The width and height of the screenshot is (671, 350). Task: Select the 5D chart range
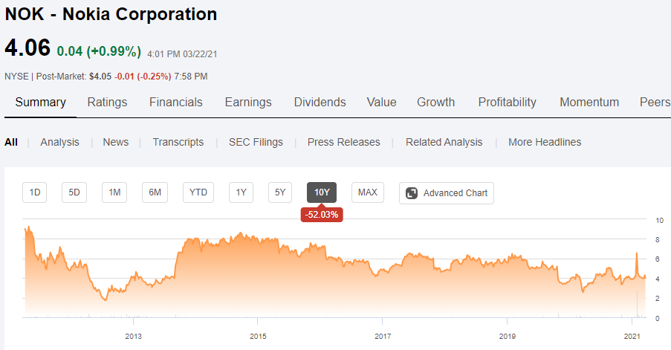coord(74,193)
